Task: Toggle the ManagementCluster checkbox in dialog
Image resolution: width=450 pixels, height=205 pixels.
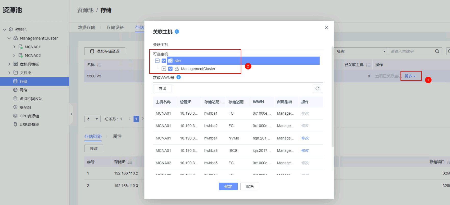Action: [x=170, y=69]
